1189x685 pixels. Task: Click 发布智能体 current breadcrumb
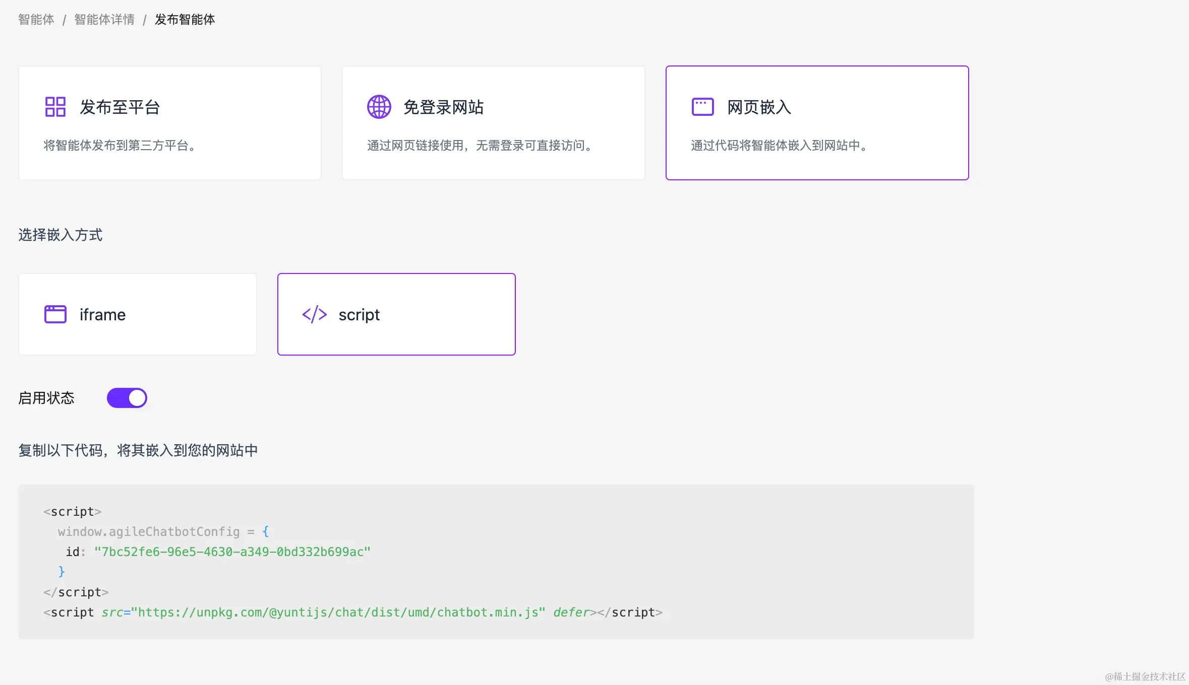coord(185,20)
